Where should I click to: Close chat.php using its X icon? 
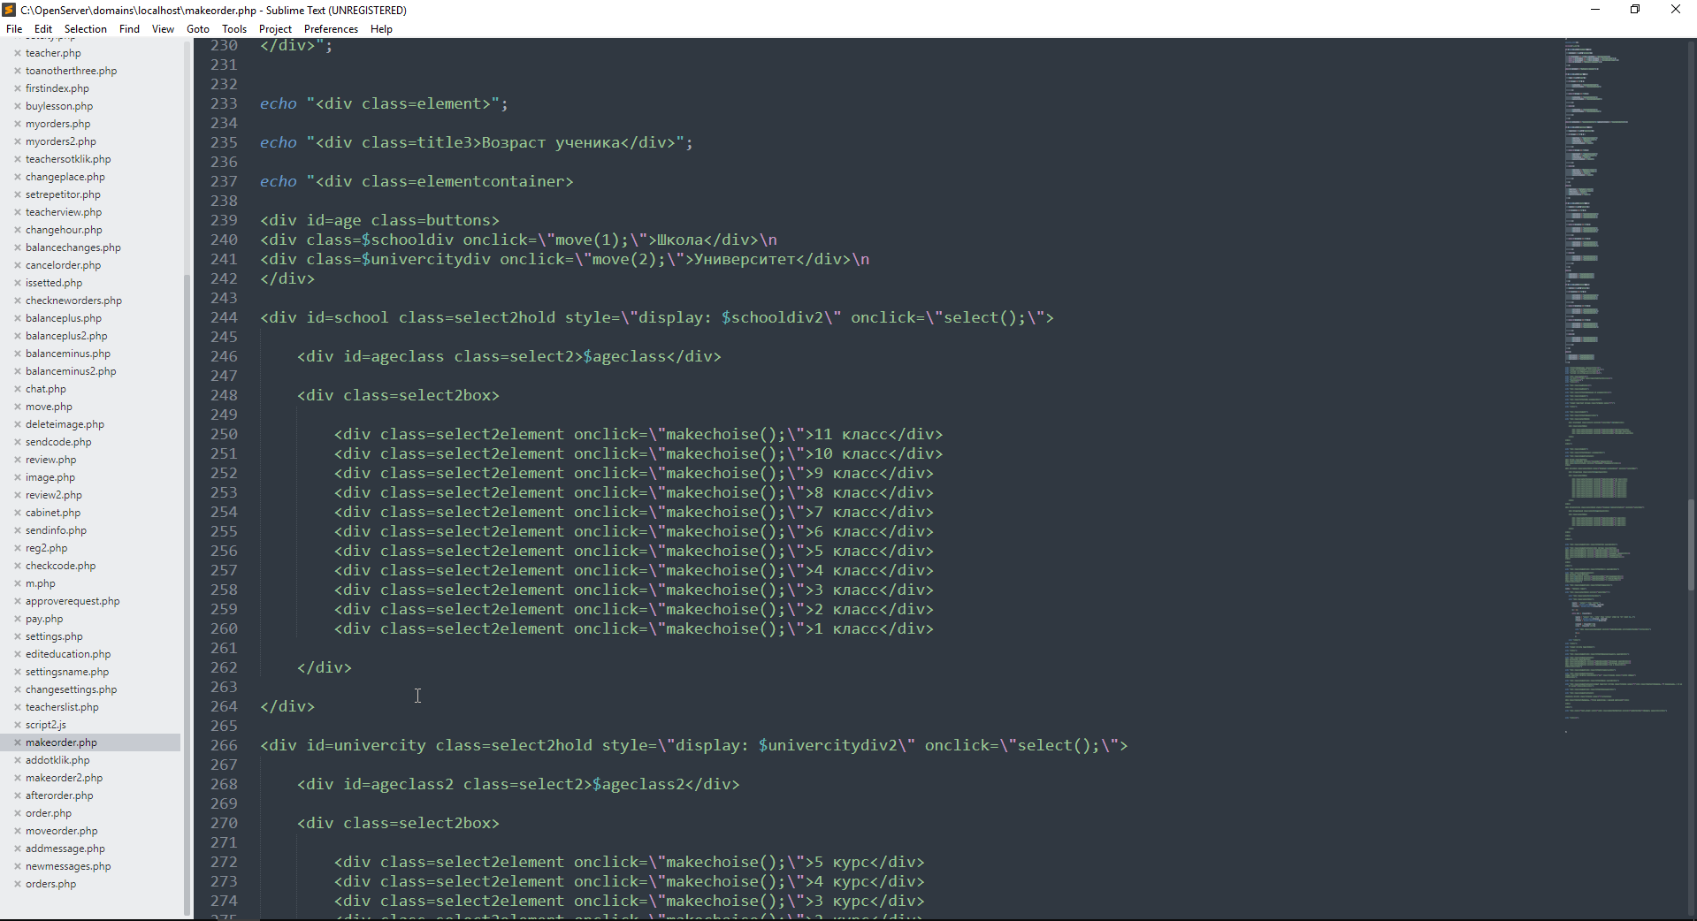(x=18, y=389)
